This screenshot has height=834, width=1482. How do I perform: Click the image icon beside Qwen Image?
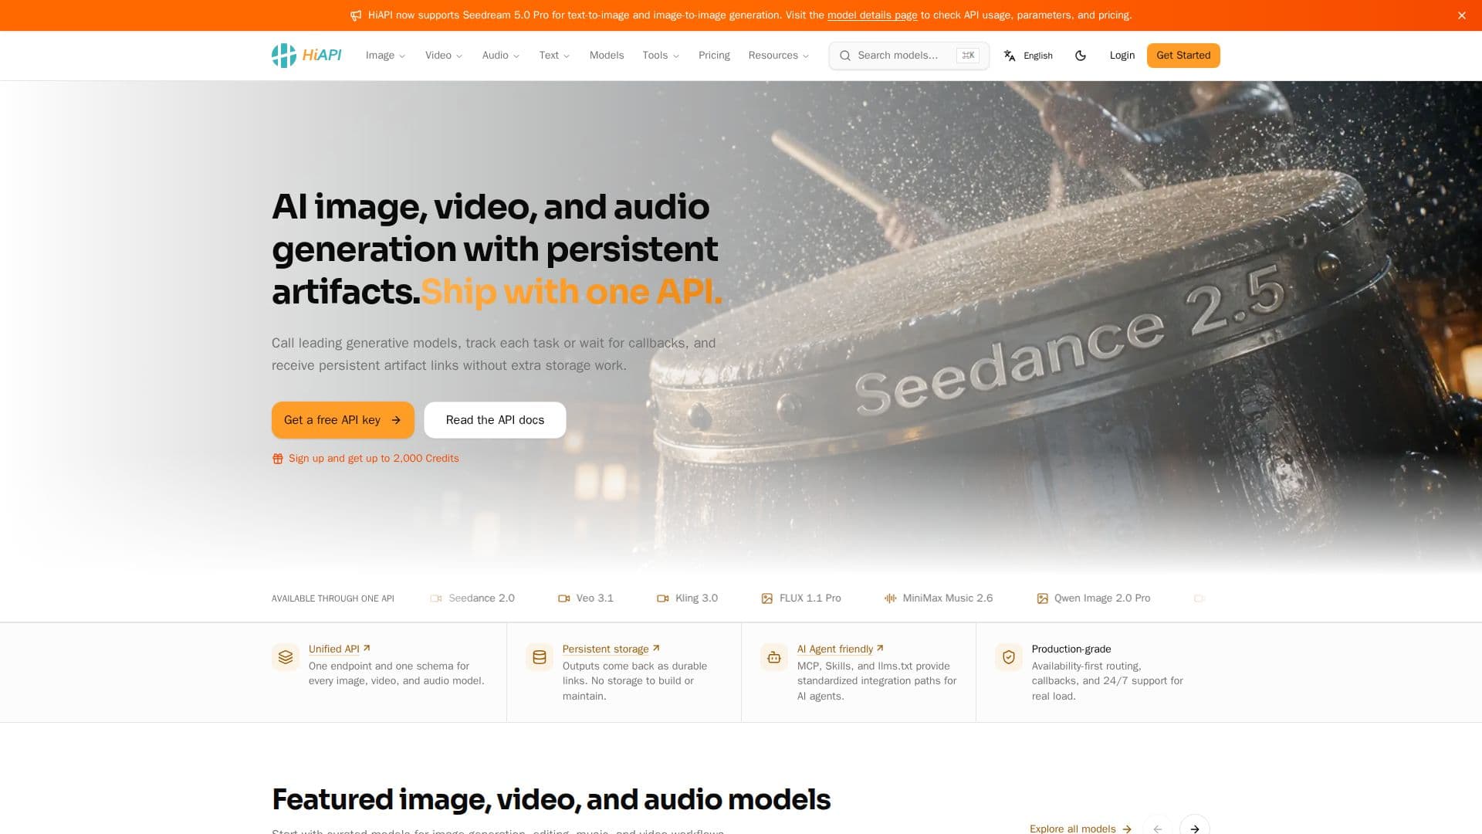1042,598
